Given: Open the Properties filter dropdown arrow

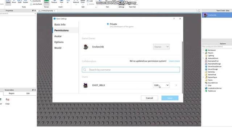Looking at the screenshot, I should (35, 14).
